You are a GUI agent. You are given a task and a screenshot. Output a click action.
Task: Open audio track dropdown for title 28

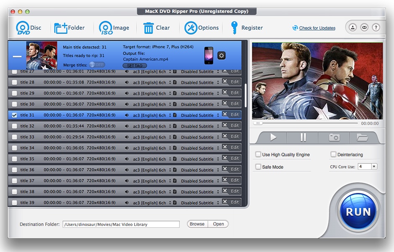(x=170, y=82)
